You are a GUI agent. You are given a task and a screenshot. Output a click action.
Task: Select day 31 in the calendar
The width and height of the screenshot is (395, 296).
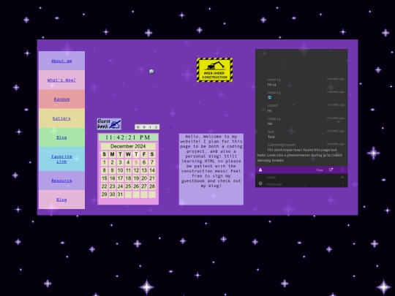pyautogui.click(x=120, y=194)
